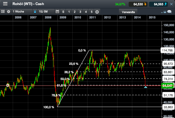Select the 51,176 Fibonacci price label
This screenshot has width=175, height=118.
[168, 95]
